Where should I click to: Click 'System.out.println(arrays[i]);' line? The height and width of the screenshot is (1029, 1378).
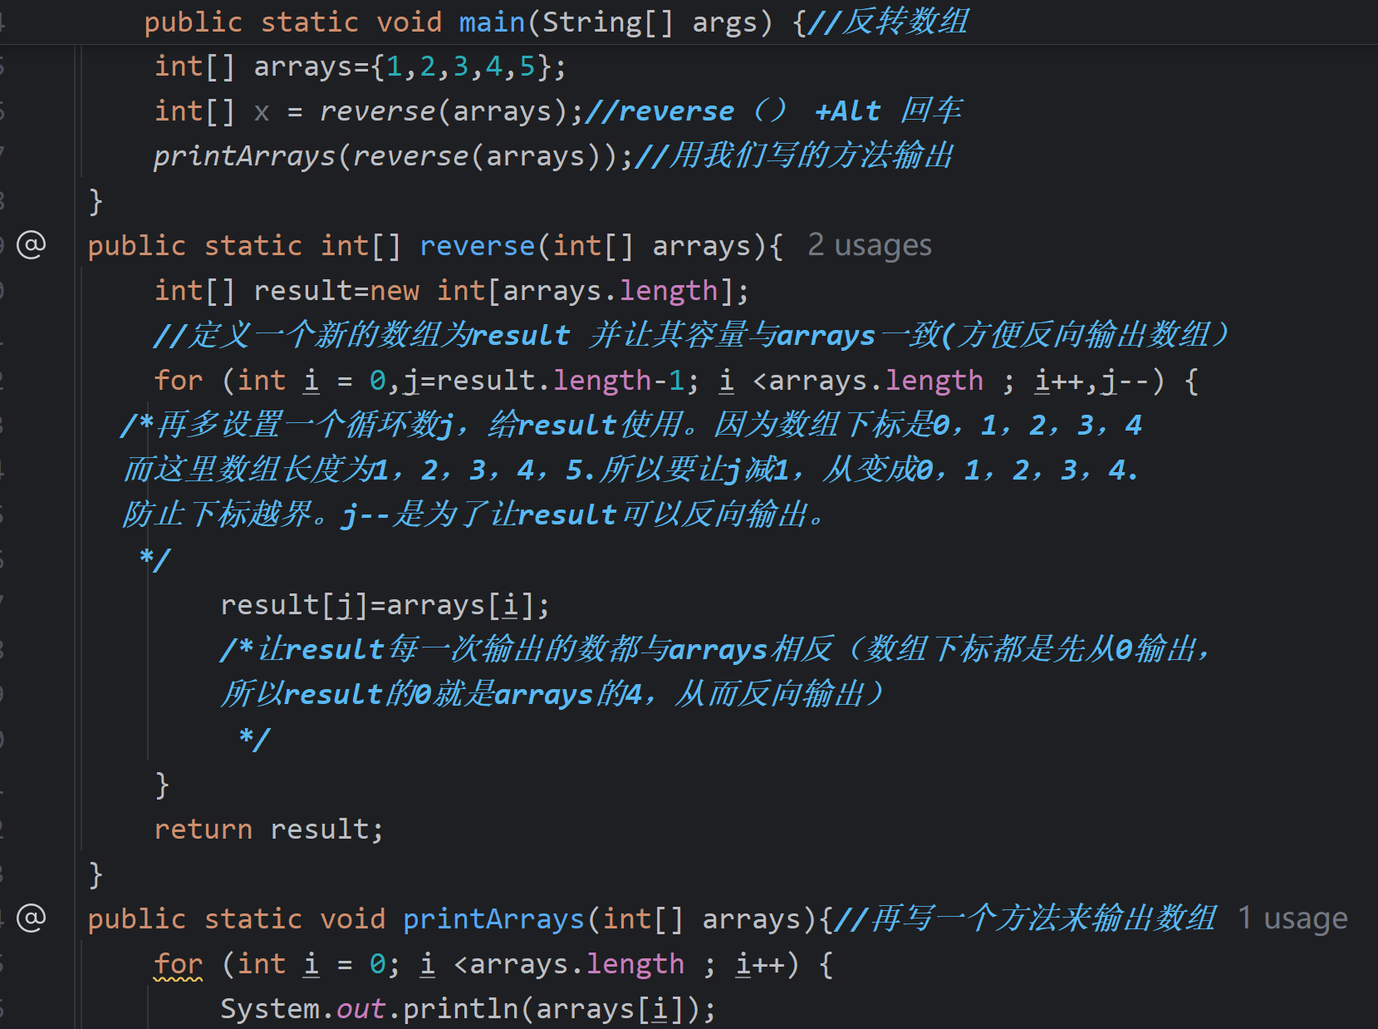point(468,1009)
